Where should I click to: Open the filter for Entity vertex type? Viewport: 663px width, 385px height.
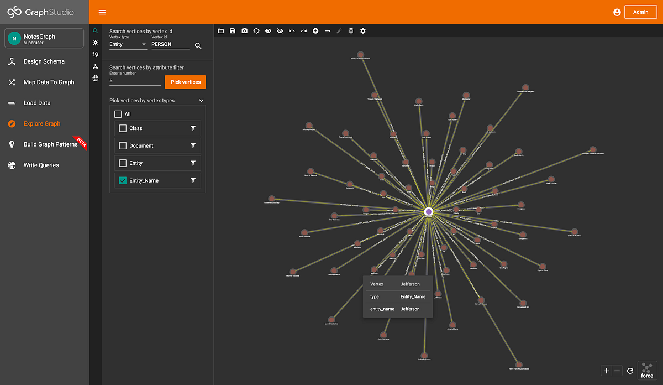coord(193,163)
